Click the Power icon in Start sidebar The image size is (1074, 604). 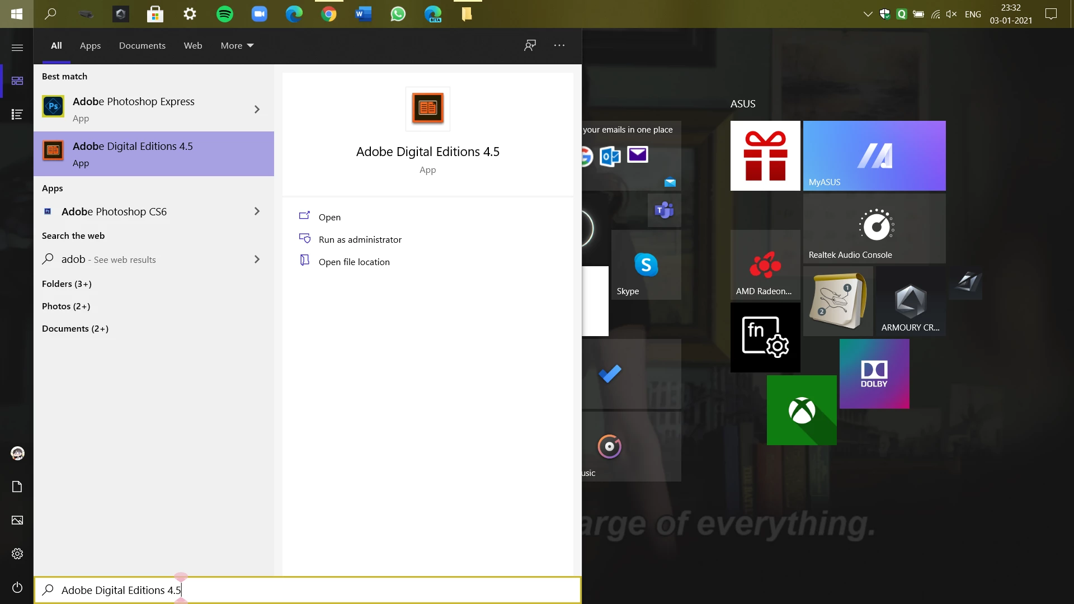[17, 587]
